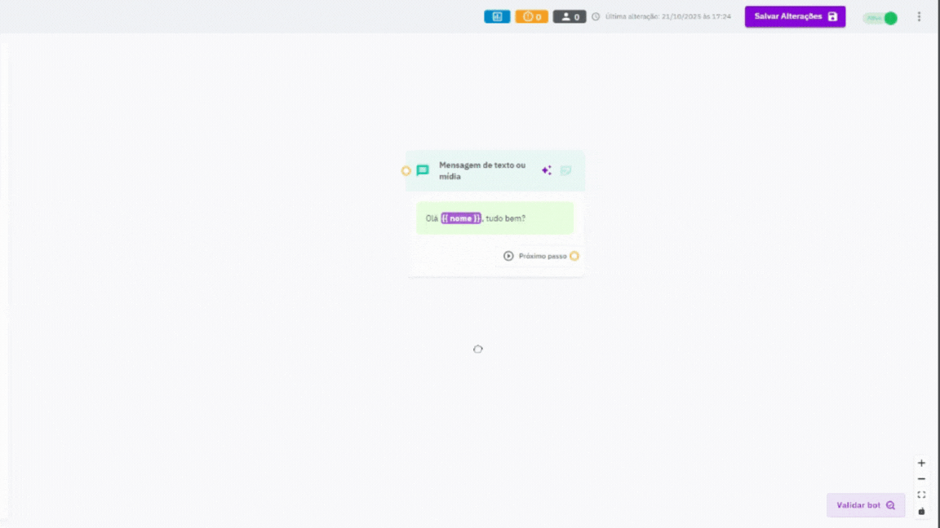Click the blue dashboard panel button

click(x=497, y=17)
